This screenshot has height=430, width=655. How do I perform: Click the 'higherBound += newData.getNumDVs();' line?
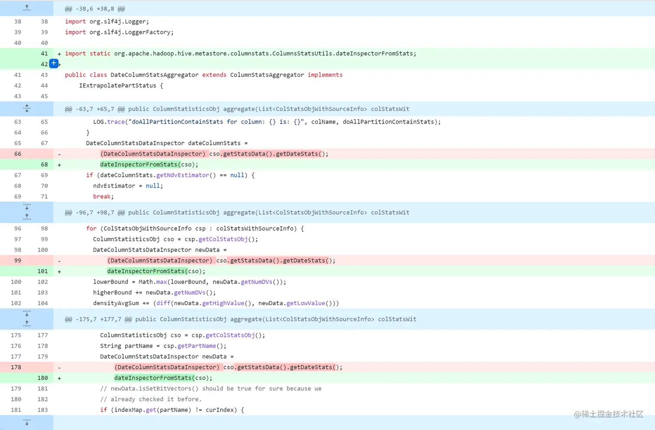coord(154,293)
